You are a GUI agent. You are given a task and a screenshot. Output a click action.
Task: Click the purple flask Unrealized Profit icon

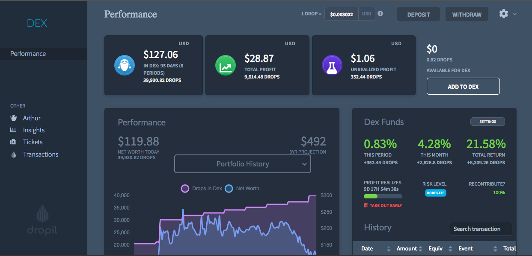332,65
